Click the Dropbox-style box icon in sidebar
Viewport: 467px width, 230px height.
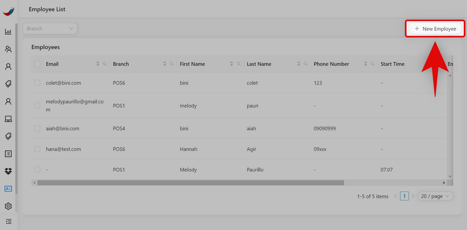pyautogui.click(x=8, y=171)
